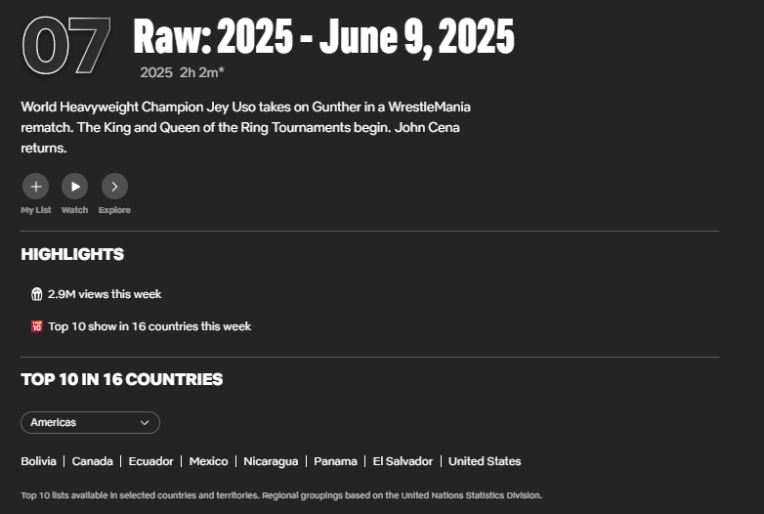764x514 pixels.
Task: Select Canada country link
Action: tap(93, 461)
